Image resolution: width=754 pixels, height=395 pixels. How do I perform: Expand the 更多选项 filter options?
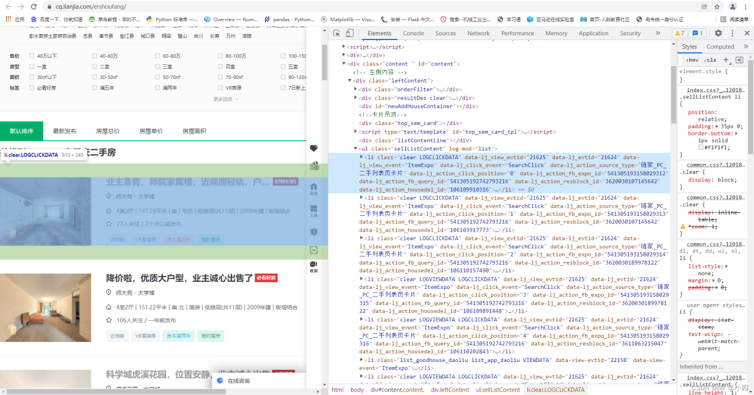point(226,99)
